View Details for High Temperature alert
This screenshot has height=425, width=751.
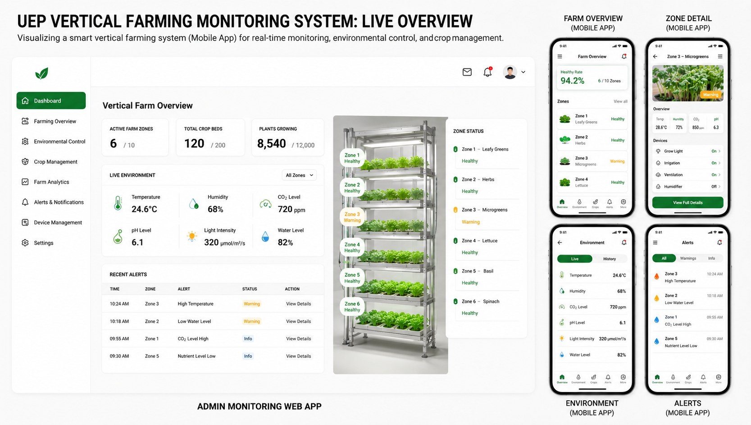coord(299,304)
